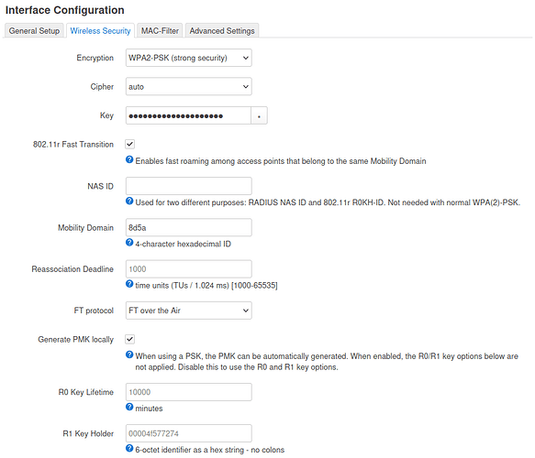Open the Encryption dropdown
The height and width of the screenshot is (458, 535).
click(189, 58)
